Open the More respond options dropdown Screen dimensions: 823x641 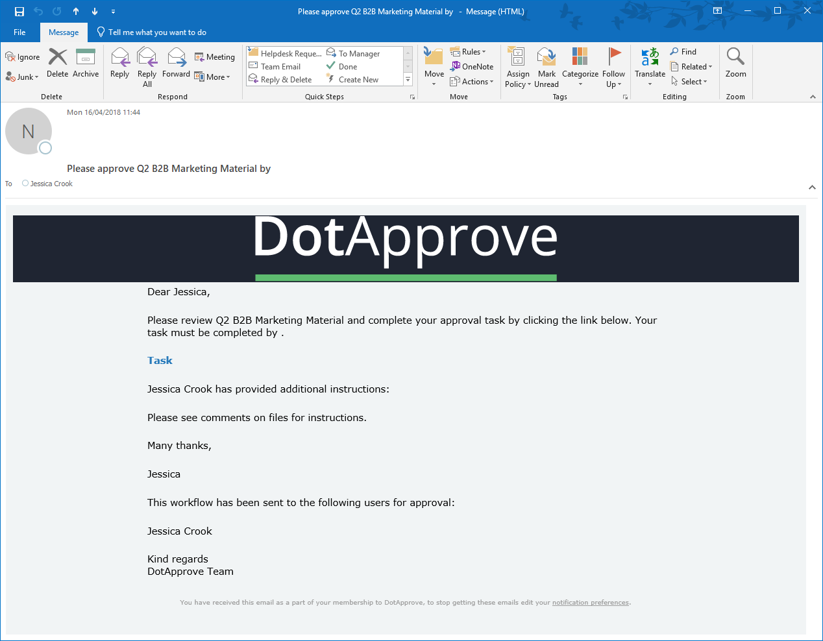pyautogui.click(x=212, y=77)
